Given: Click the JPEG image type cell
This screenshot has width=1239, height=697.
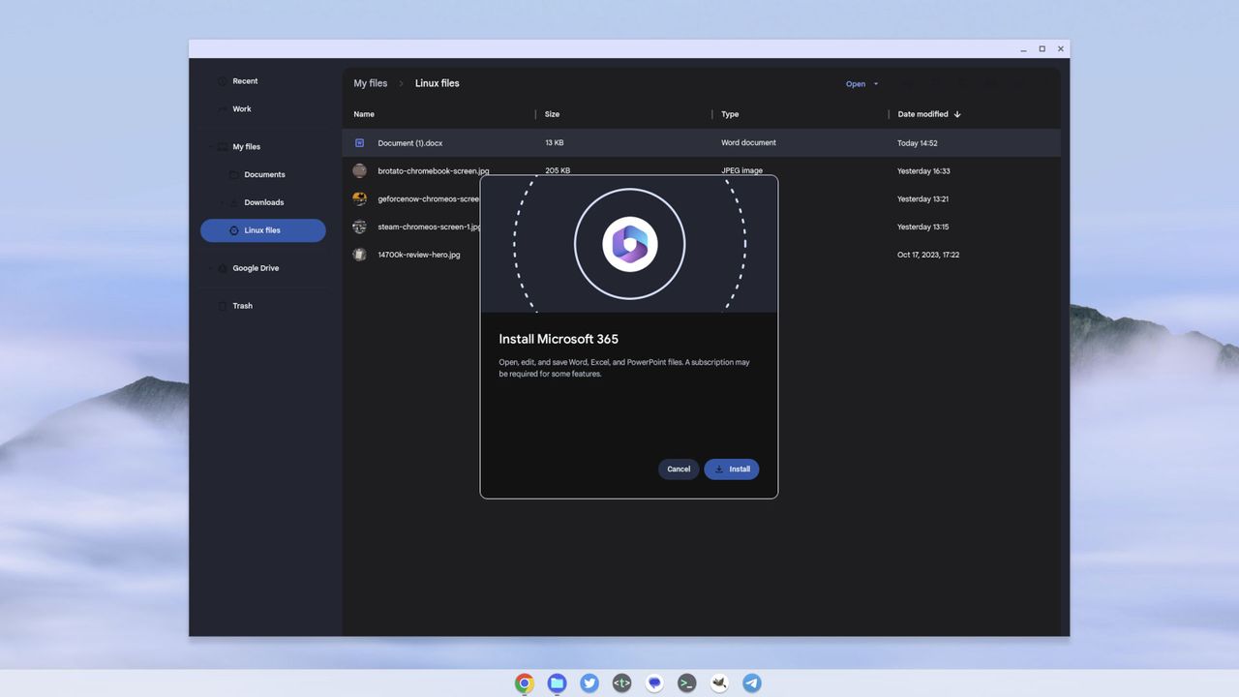Looking at the screenshot, I should coord(741,171).
